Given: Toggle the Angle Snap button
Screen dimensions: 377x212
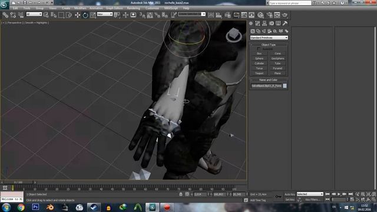Looking at the screenshot, I should [x=150, y=15].
